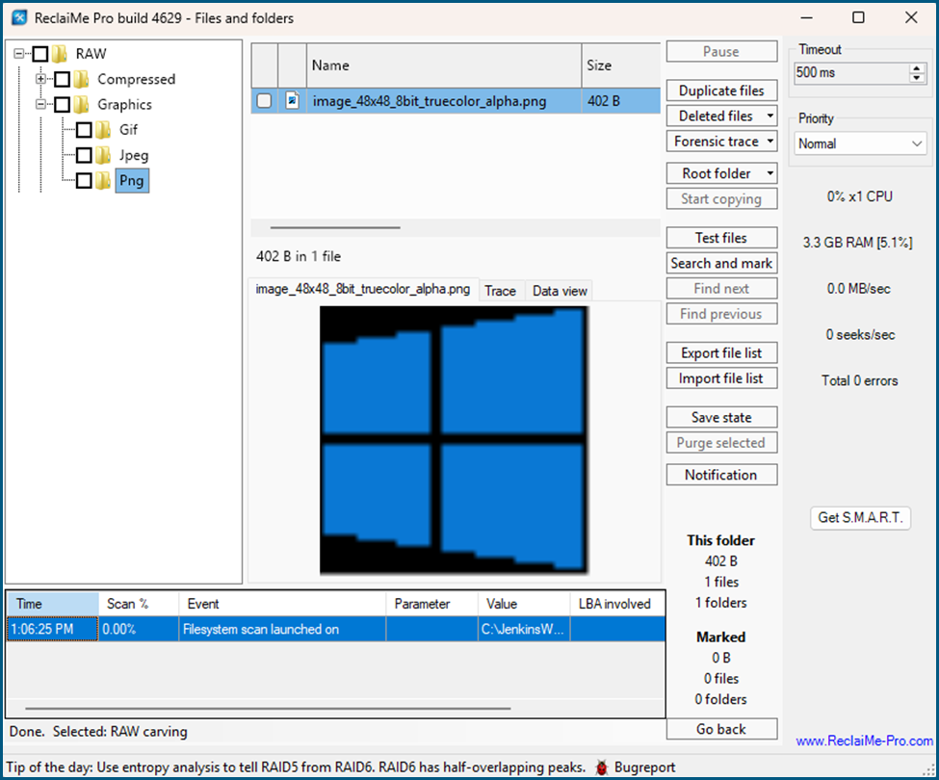939x780 pixels.
Task: Check the Graphics folder checkbox
Action: (x=63, y=105)
